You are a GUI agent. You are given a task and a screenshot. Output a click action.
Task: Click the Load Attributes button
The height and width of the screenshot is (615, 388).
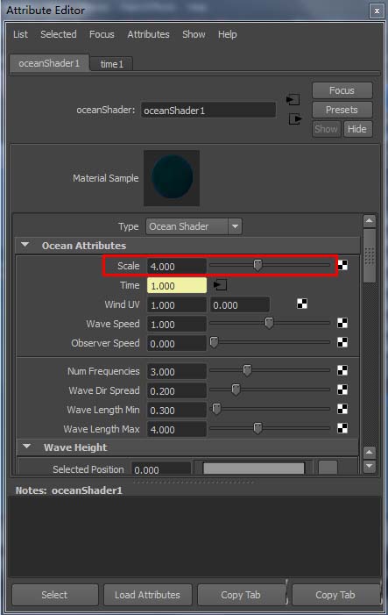pyautogui.click(x=148, y=595)
